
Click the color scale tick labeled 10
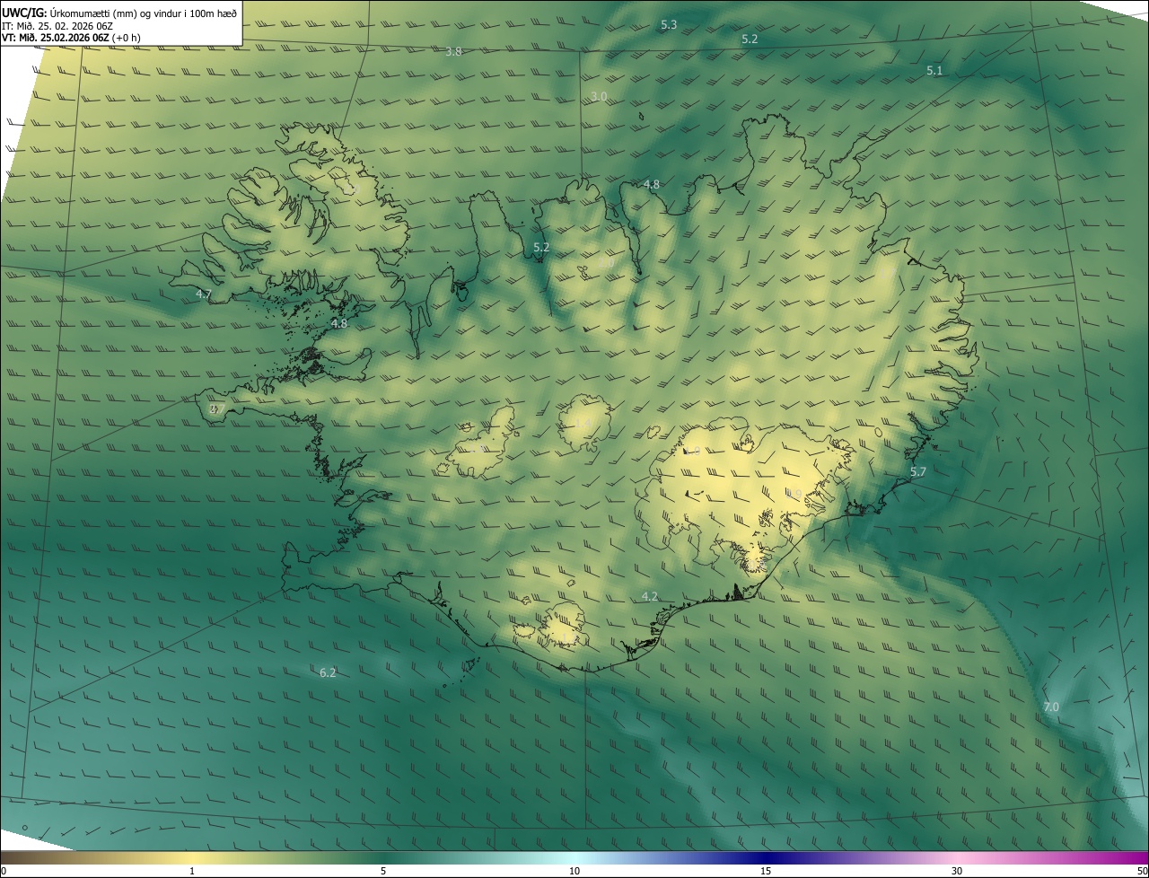pyautogui.click(x=574, y=871)
